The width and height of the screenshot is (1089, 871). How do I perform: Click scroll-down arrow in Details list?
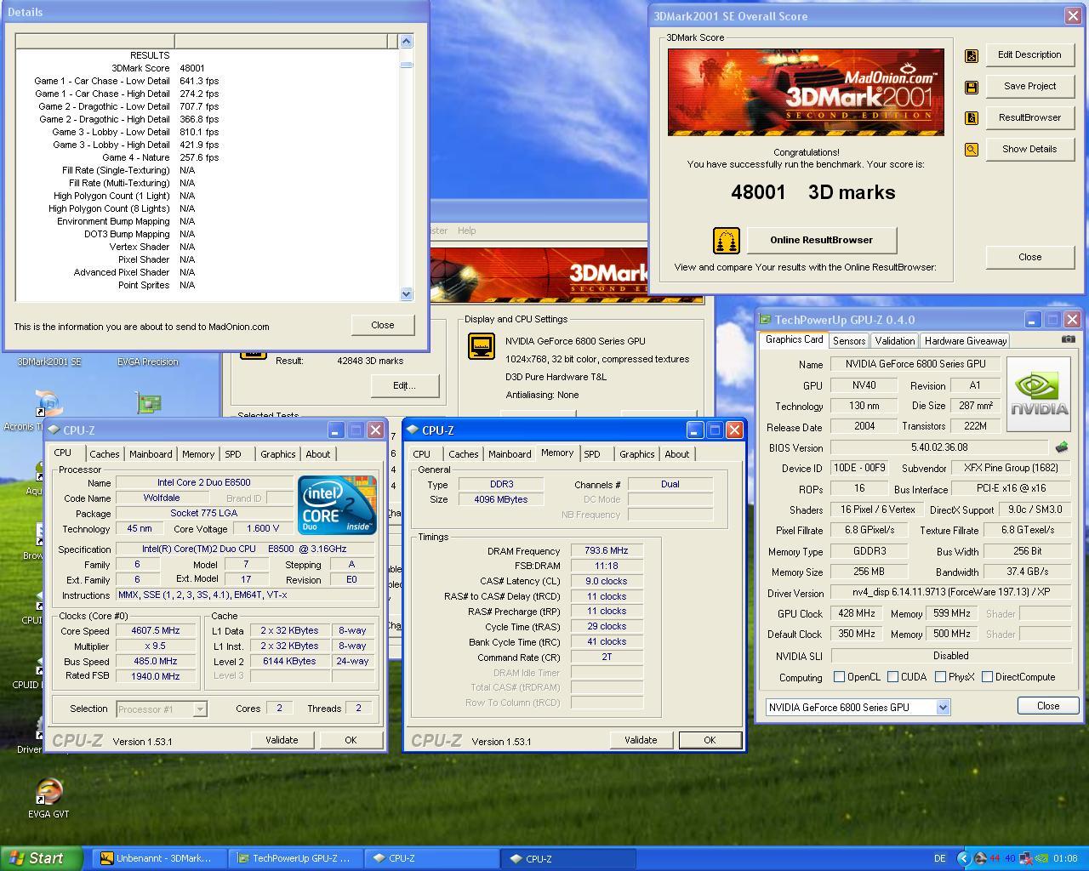click(406, 293)
